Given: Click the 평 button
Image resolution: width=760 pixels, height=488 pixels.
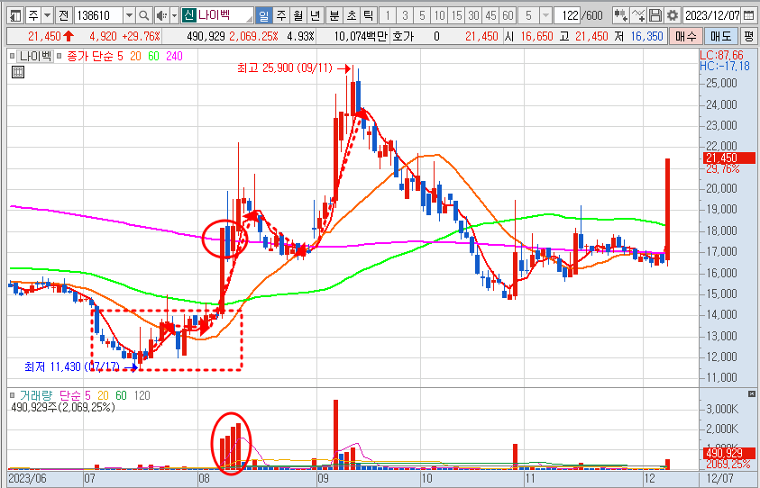Looking at the screenshot, I should point(749,36).
